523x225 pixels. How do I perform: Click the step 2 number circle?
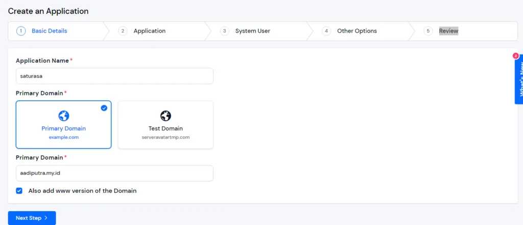pyautogui.click(x=123, y=31)
